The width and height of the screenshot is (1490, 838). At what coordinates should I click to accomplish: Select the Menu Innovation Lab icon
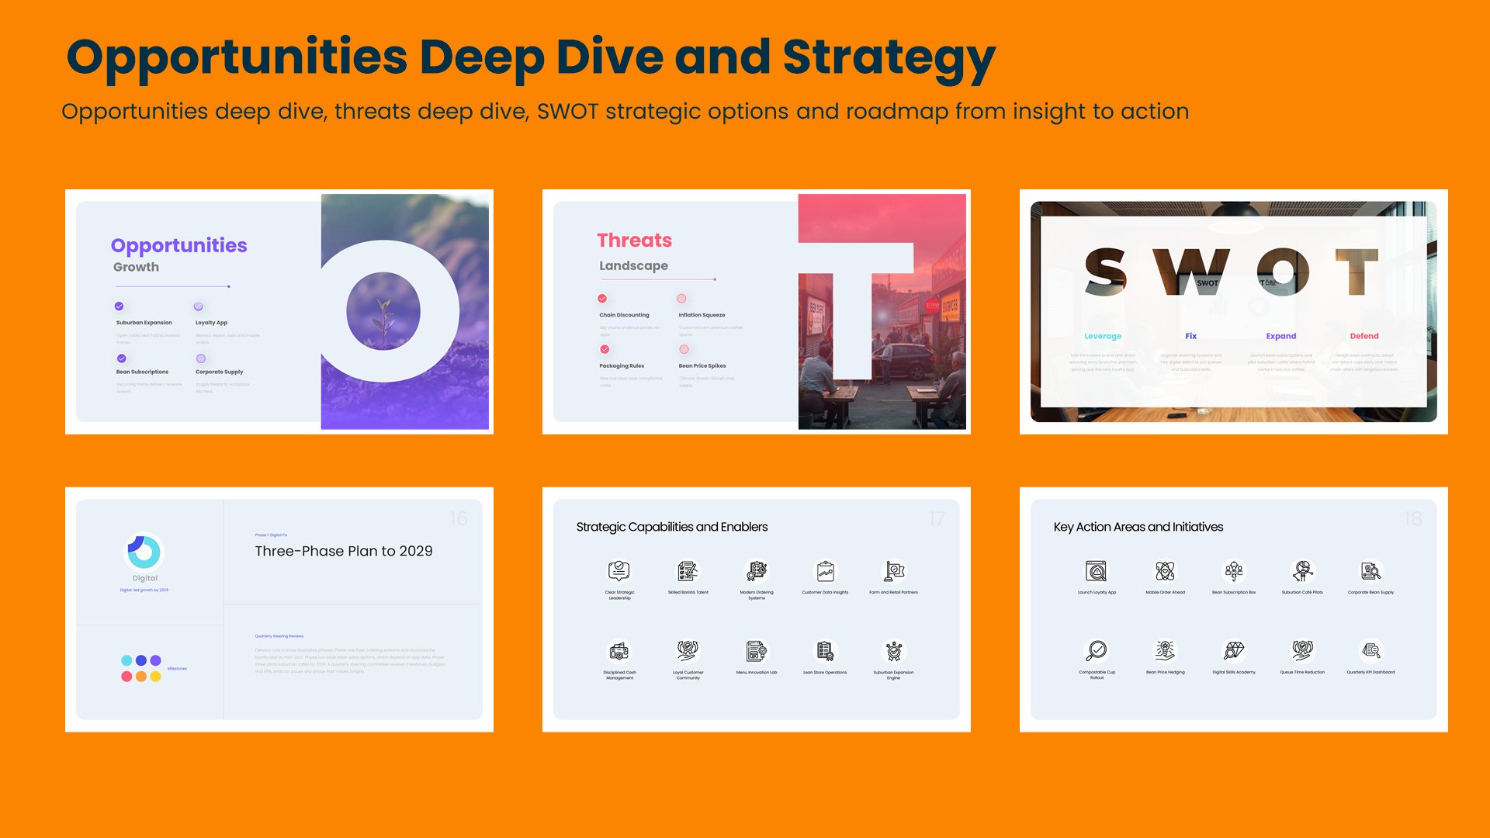757,650
